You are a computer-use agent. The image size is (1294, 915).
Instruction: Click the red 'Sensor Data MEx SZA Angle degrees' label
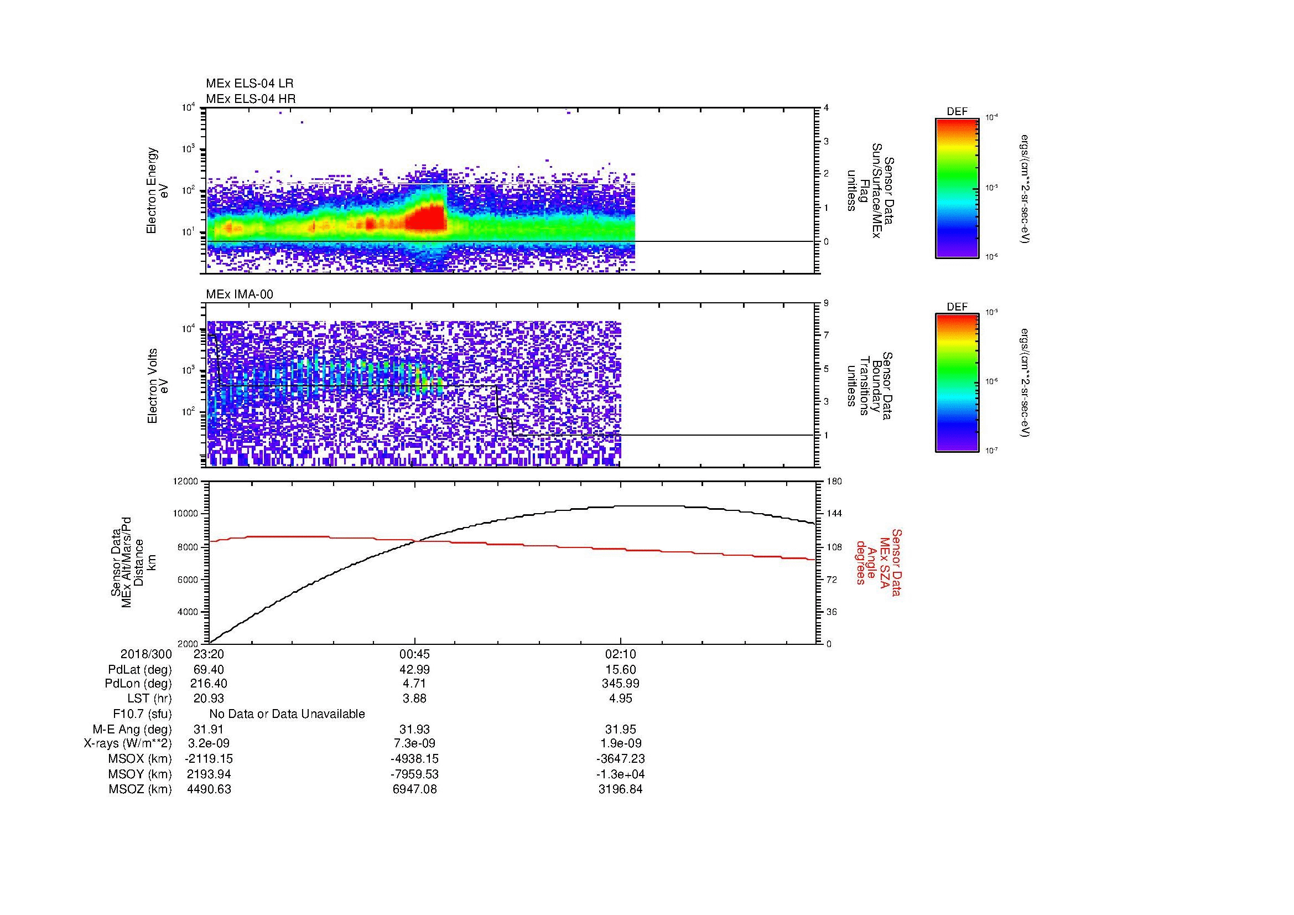pyautogui.click(x=878, y=562)
